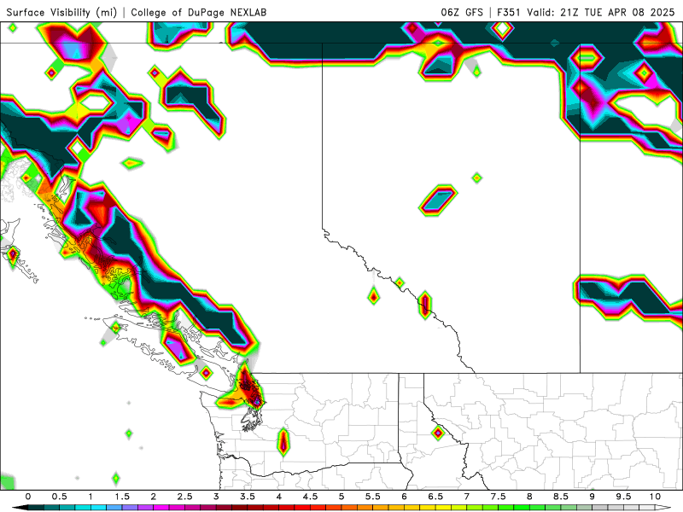This screenshot has height=512, width=683.
Task: Click the "10" label on the color scale
Action: tap(655, 497)
